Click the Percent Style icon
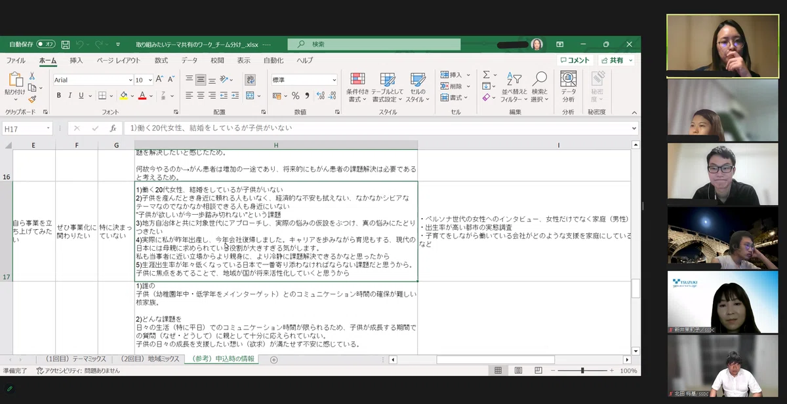 click(x=296, y=96)
